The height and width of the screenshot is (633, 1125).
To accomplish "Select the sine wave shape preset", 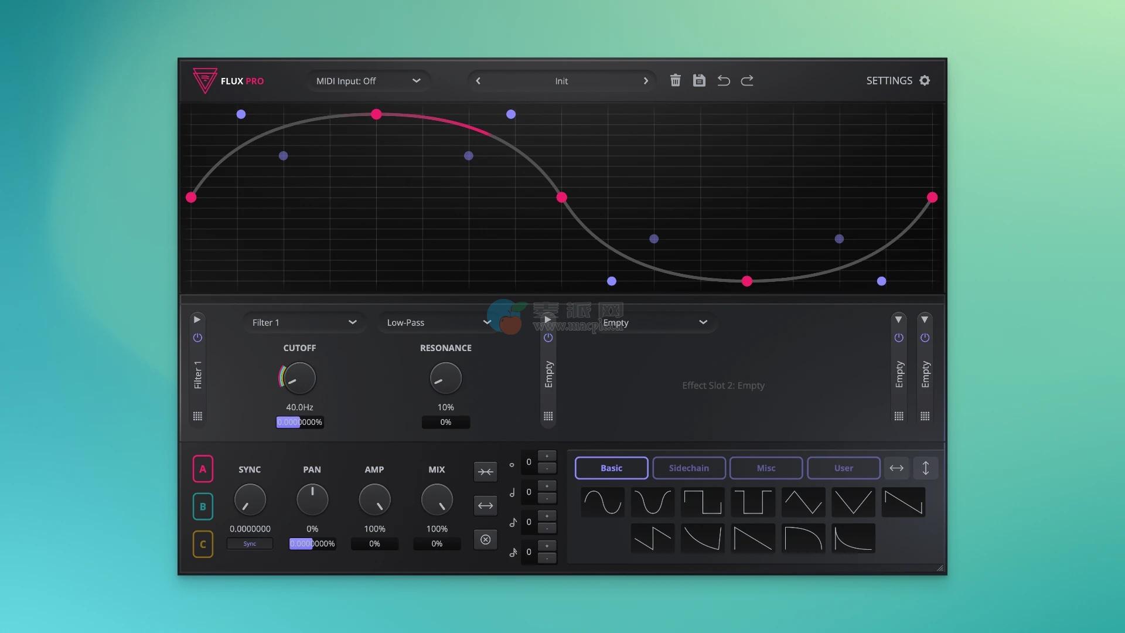I will 603,502.
